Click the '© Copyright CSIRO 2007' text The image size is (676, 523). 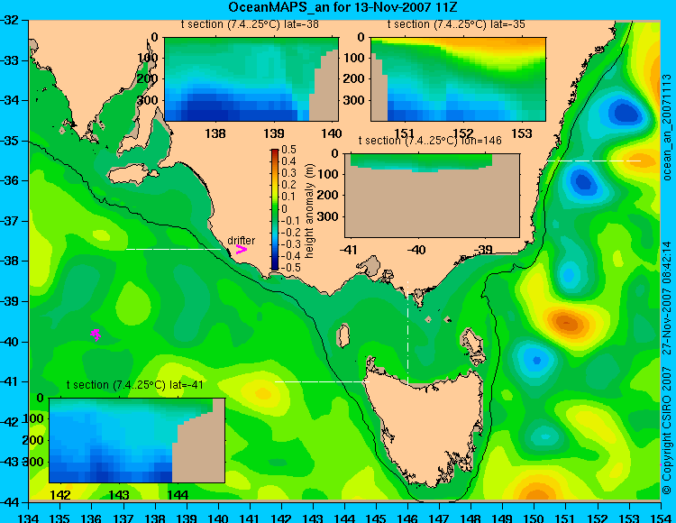point(666,432)
